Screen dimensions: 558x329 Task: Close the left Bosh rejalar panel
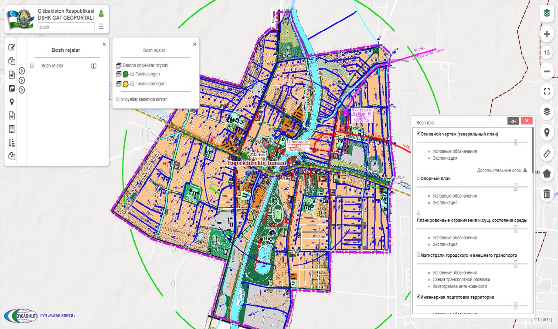[104, 44]
